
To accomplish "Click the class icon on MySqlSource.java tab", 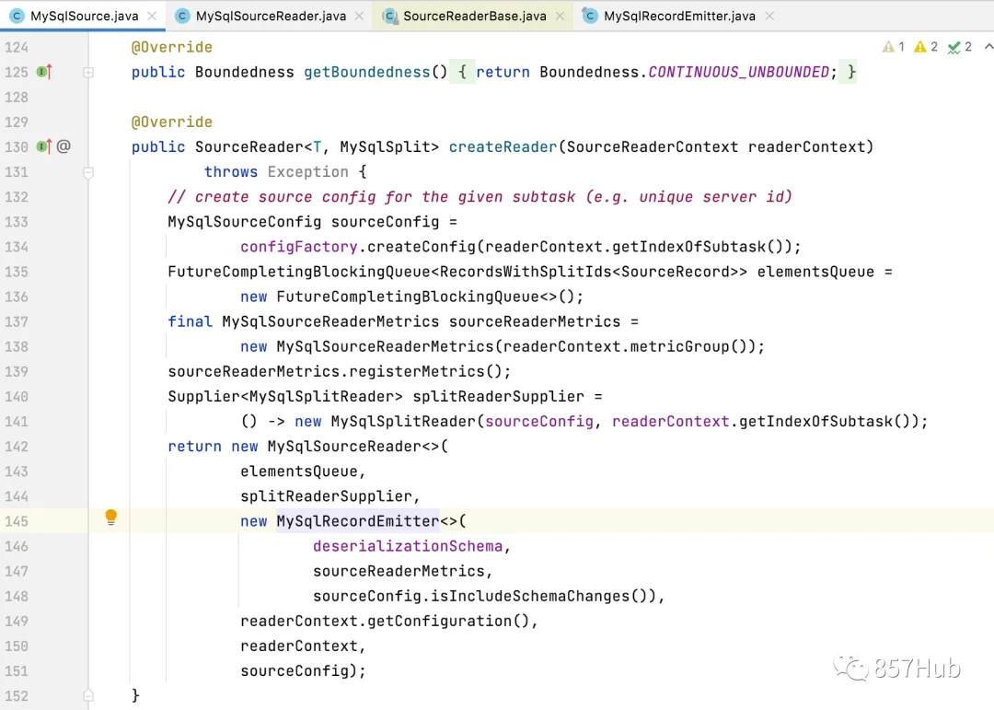I will click(x=17, y=16).
